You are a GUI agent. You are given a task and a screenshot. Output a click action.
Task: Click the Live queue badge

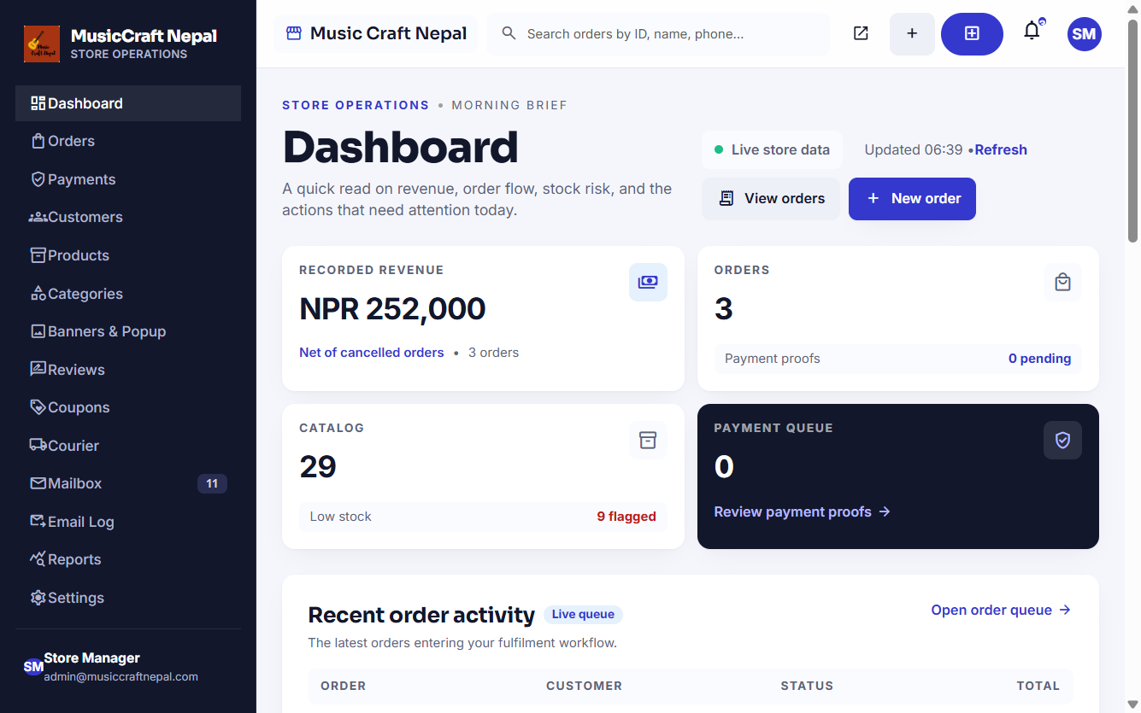(583, 615)
